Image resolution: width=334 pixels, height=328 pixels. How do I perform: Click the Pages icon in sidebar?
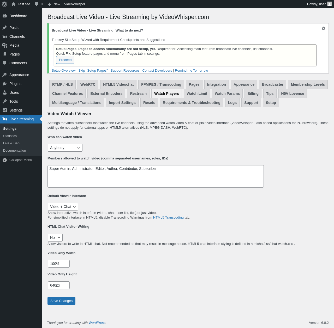[5, 54]
